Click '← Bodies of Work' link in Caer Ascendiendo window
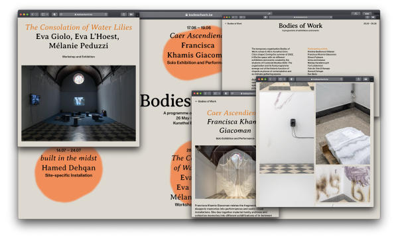398x238 pixels. [206, 101]
